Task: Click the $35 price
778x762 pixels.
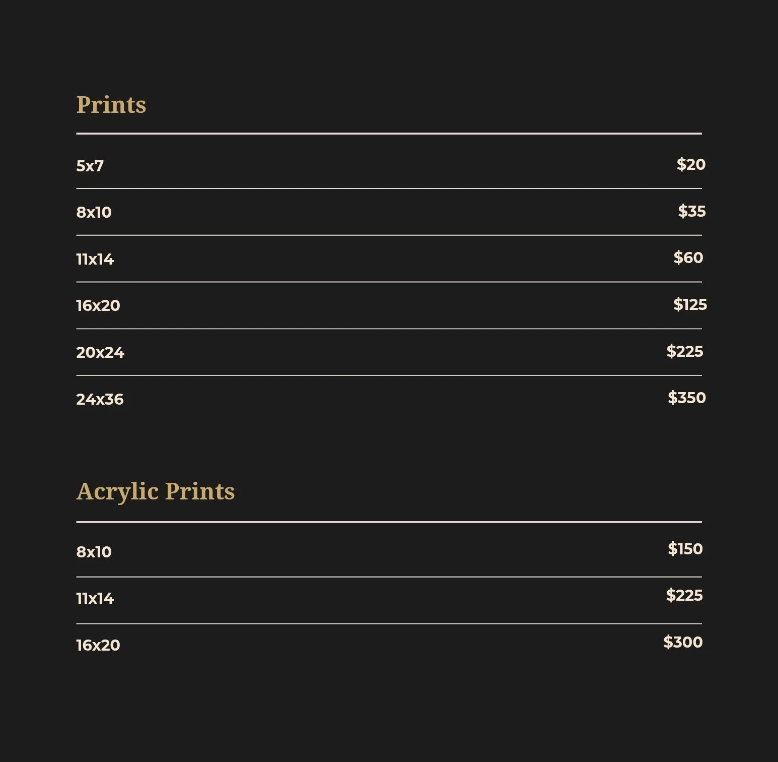Action: click(692, 211)
